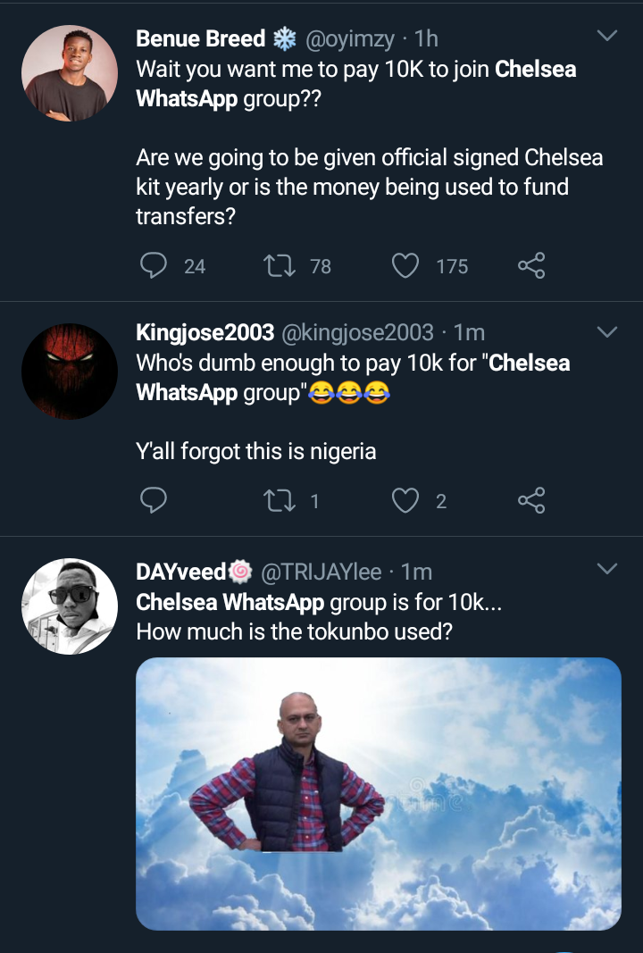Open the Benue Breed display name

pos(201,39)
